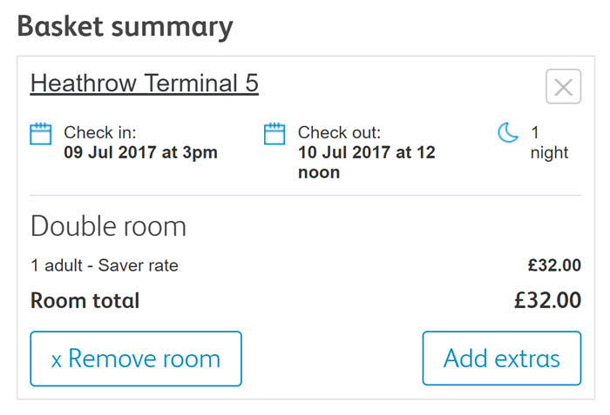610x415 pixels.
Task: Click the word noon under check-out
Action: point(319,172)
